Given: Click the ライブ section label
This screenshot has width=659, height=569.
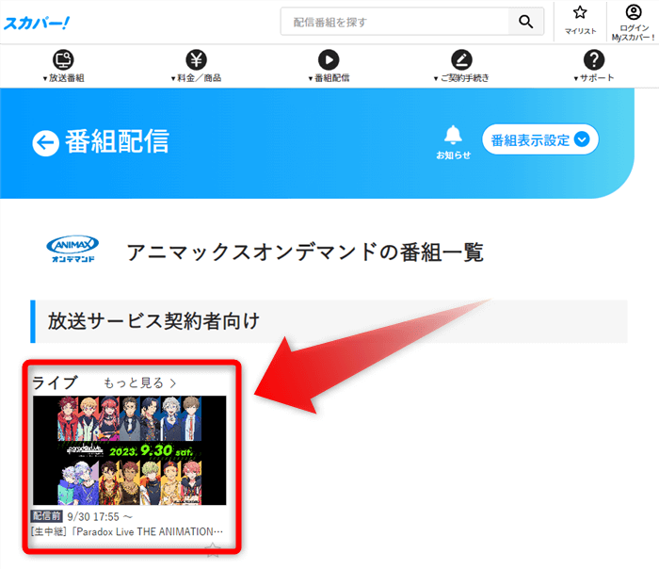Looking at the screenshot, I should (55, 383).
